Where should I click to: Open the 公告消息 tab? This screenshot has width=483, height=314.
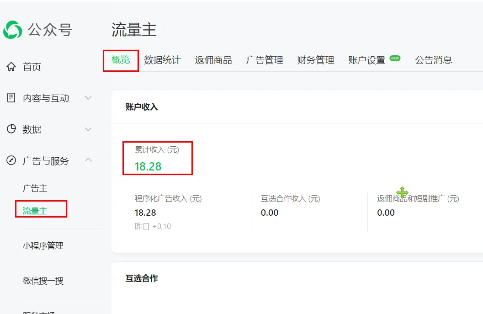tap(433, 59)
